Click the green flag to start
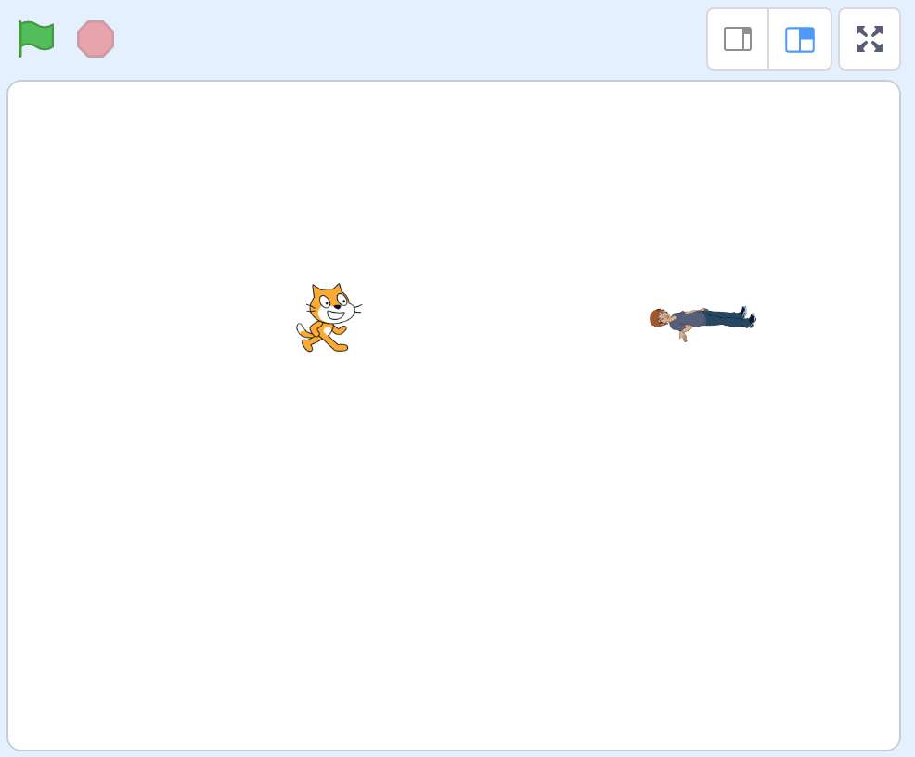Viewport: 915px width, 757px height. [x=35, y=39]
